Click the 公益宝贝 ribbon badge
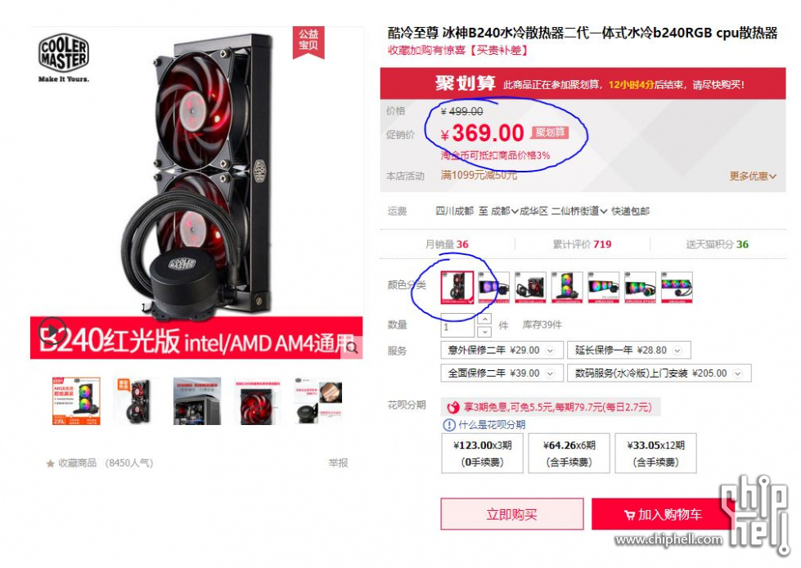Screen dimensions: 801x568 coord(308,42)
